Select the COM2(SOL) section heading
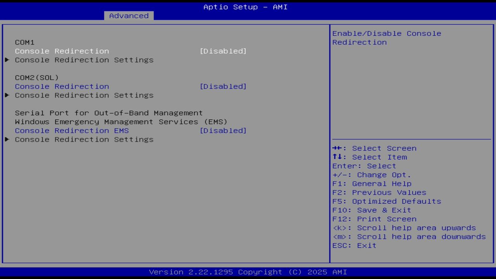The height and width of the screenshot is (279, 496). (x=36, y=77)
